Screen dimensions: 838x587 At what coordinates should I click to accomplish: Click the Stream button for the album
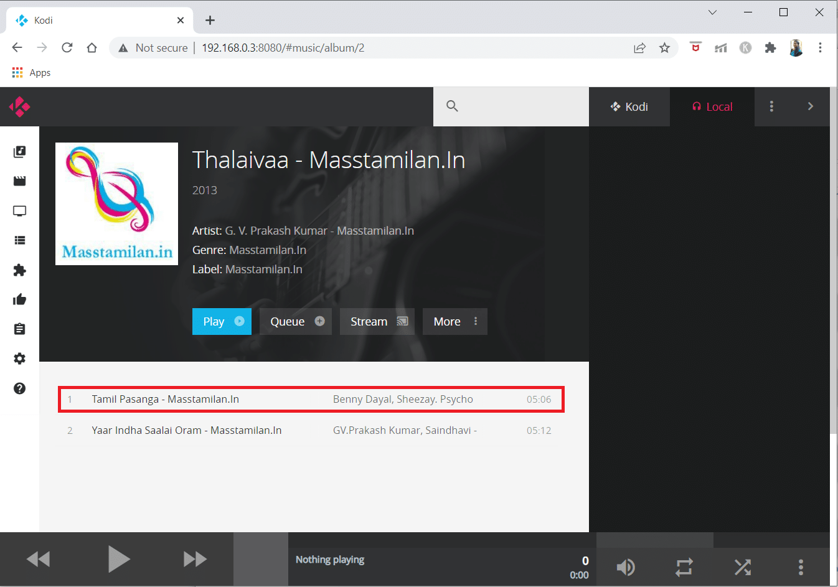377,321
